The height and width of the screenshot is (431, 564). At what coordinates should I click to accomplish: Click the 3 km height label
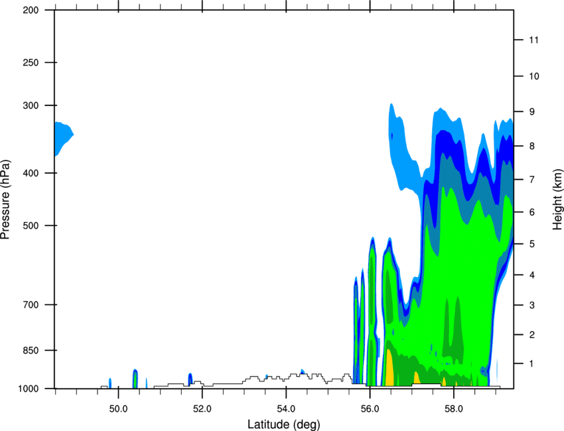[x=531, y=305]
